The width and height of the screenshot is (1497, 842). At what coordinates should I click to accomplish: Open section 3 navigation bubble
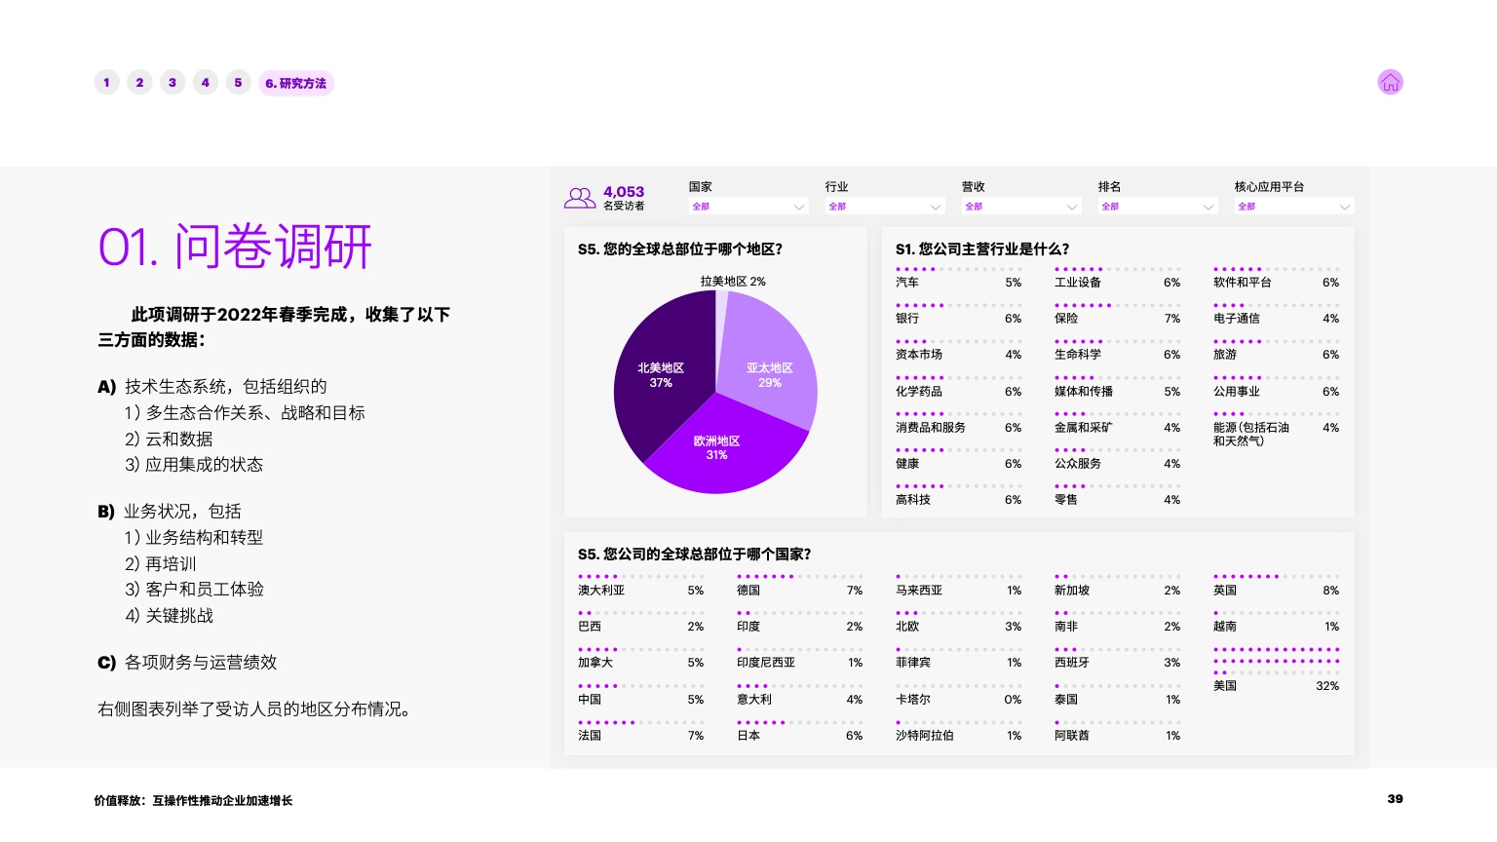173,83
